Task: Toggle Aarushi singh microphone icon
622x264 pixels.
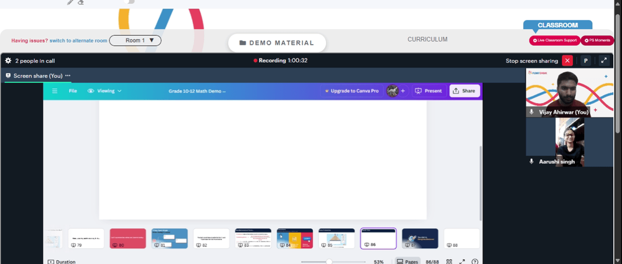Action: (x=532, y=162)
